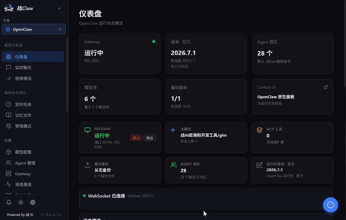Click the 28 个独立工作区 text
Viewport: 346px width, 220px height.
[x=193, y=177]
